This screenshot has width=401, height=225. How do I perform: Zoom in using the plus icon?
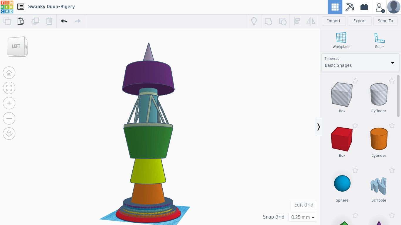(x=9, y=103)
